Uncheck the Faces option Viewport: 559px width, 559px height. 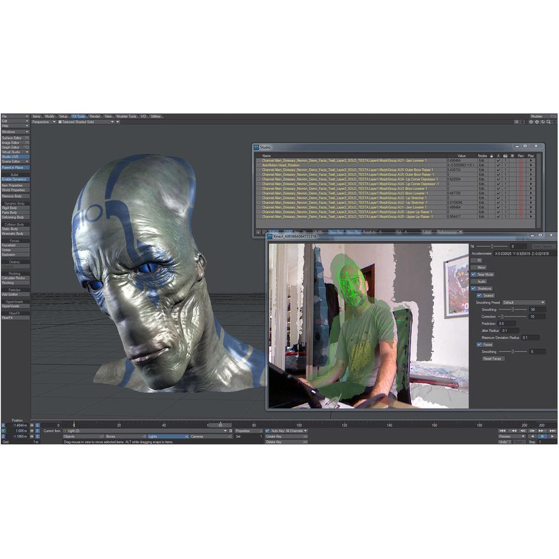[479, 344]
